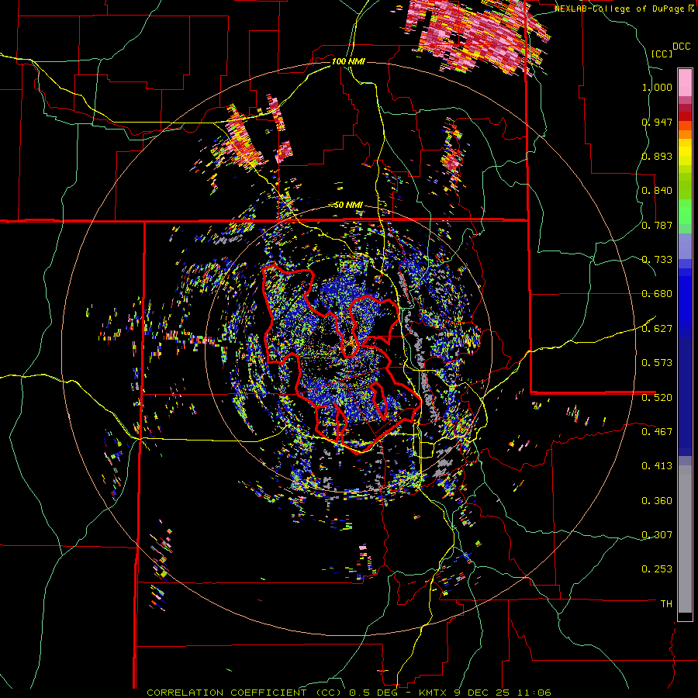Screen dimensions: 698x698
Task: Click the 100 NMI range ring label
Action: (x=348, y=61)
